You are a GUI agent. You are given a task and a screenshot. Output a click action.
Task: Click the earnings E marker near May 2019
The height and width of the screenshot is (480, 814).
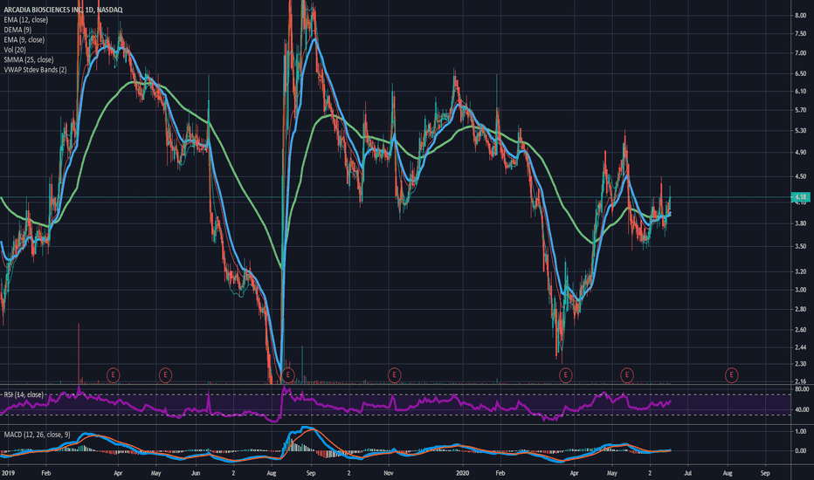pos(165,374)
